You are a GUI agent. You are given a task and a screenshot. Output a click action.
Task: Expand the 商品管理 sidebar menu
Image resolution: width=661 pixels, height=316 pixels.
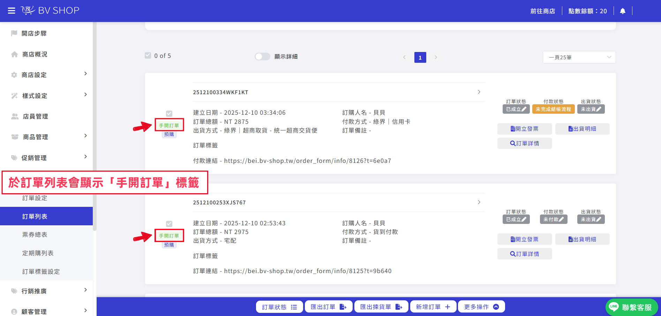click(86, 136)
